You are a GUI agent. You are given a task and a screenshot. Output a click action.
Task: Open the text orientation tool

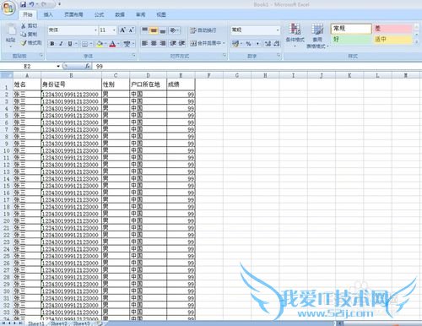point(174,30)
